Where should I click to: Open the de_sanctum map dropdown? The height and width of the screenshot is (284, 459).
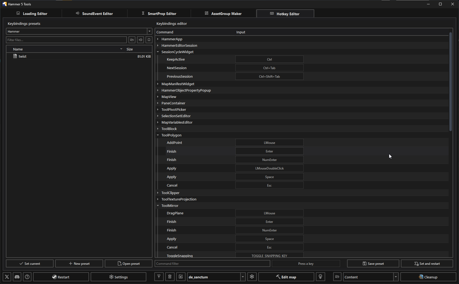pyautogui.click(x=243, y=277)
